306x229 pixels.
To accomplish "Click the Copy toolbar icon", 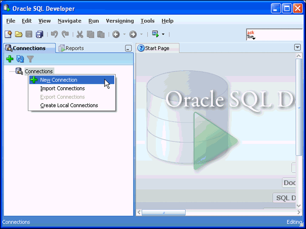I will 90,34.
